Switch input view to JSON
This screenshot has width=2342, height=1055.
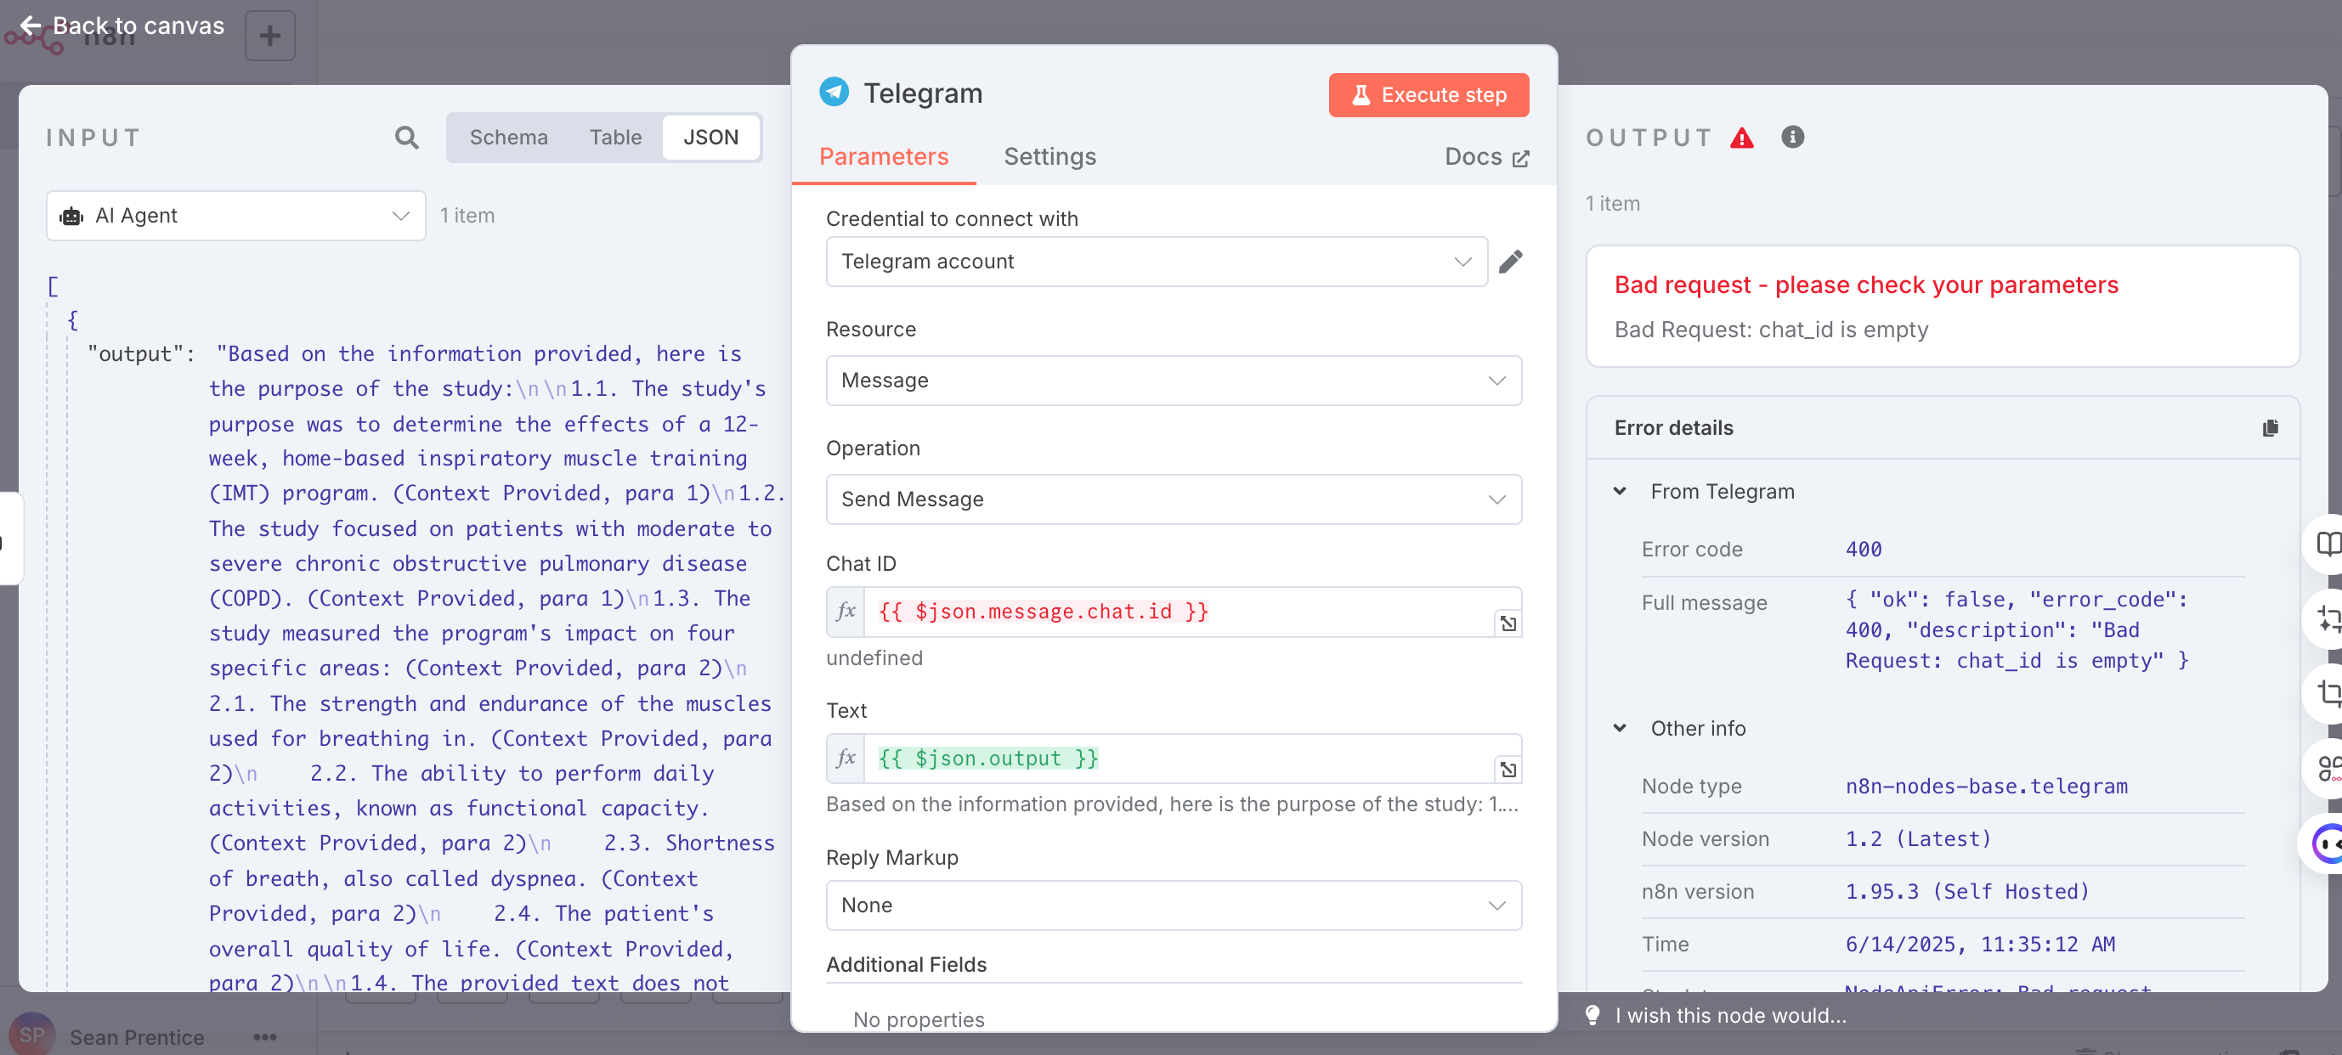pyautogui.click(x=710, y=138)
